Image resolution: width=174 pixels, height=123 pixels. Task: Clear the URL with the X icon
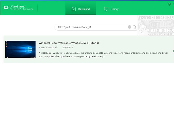tap(129, 27)
